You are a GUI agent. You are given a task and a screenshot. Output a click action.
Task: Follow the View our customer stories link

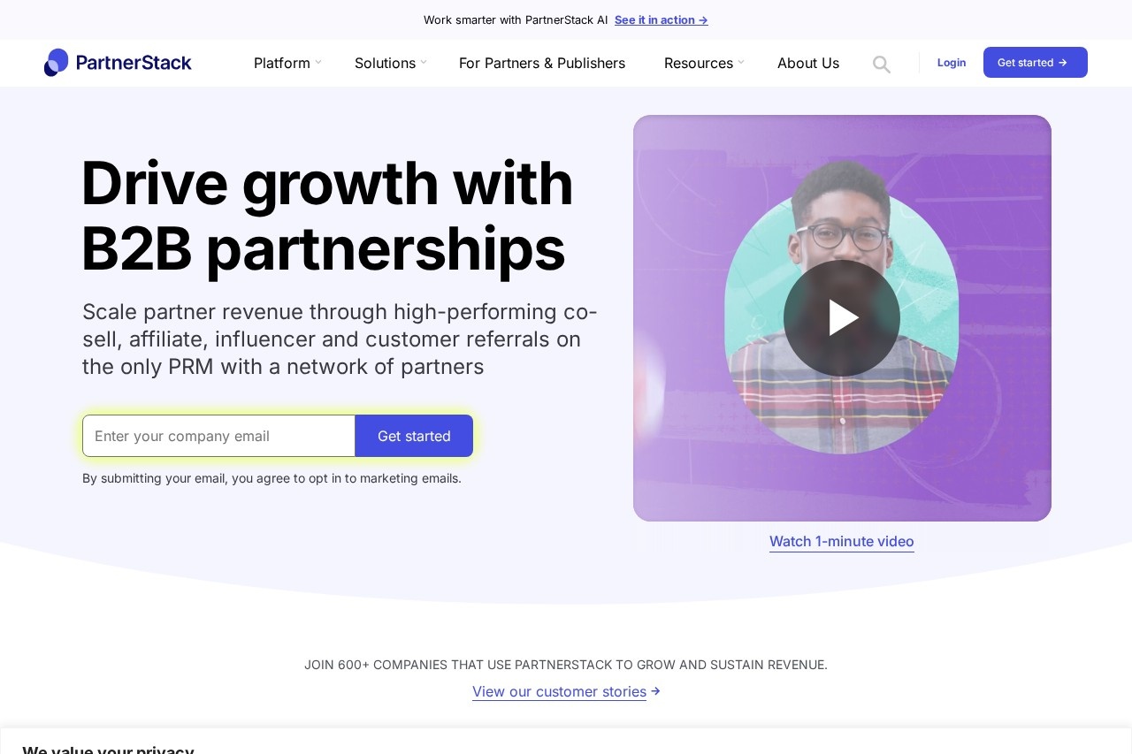[x=566, y=691]
